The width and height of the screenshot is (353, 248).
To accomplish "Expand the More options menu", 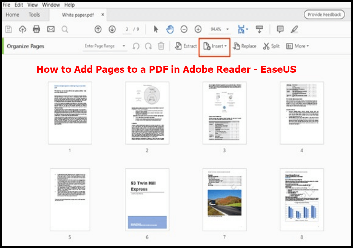I will click(x=297, y=46).
